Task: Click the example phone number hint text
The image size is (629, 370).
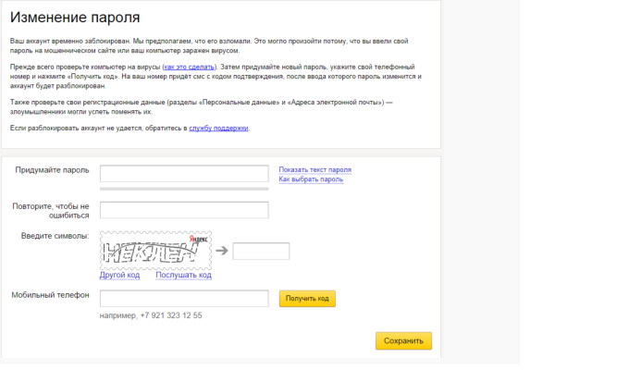Action: [x=151, y=315]
